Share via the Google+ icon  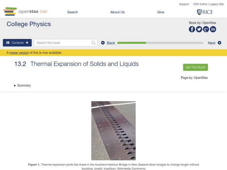[x=206, y=29]
